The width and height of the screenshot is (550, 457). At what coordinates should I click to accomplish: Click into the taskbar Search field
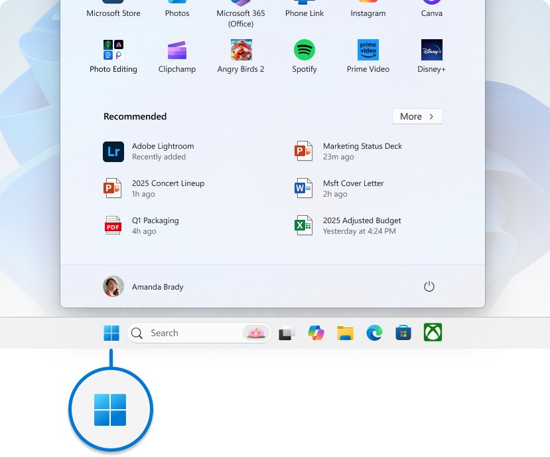(199, 333)
